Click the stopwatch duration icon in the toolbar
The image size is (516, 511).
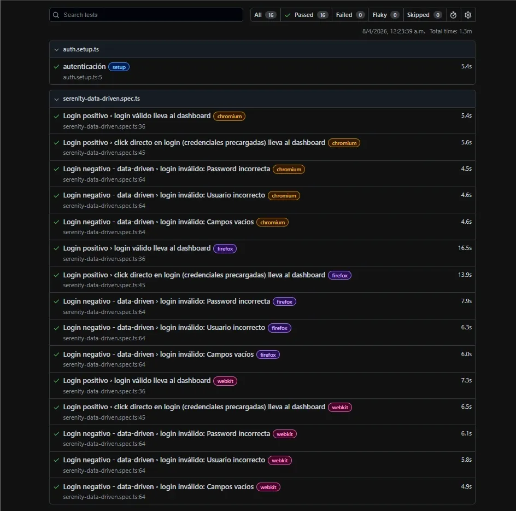click(453, 15)
